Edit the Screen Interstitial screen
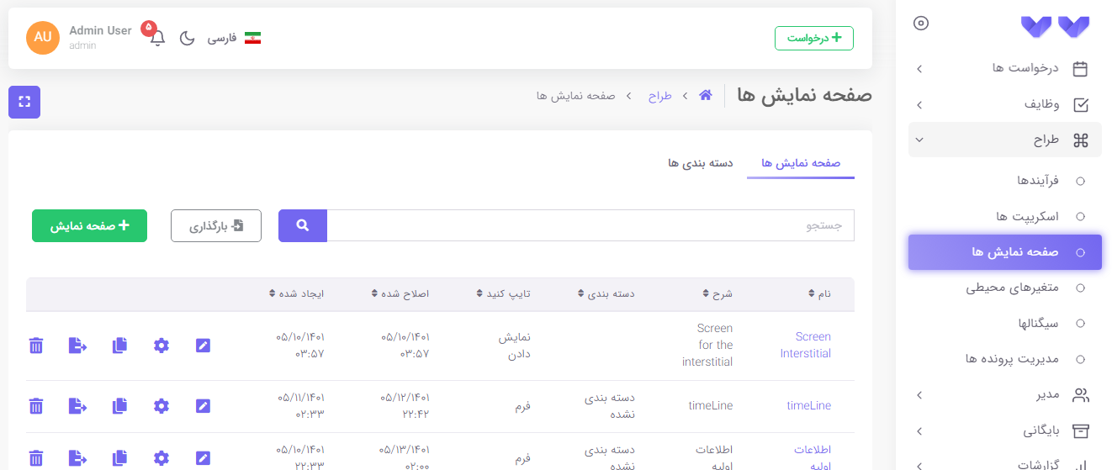This screenshot has width=1112, height=470. click(203, 345)
